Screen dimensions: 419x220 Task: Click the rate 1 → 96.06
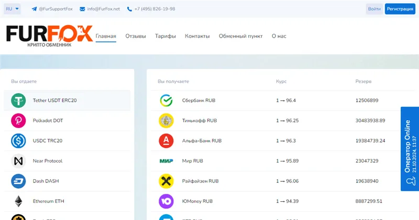[287, 181]
